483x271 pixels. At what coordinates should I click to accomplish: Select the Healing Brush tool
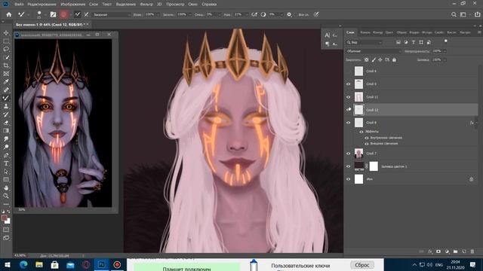coord(6,90)
